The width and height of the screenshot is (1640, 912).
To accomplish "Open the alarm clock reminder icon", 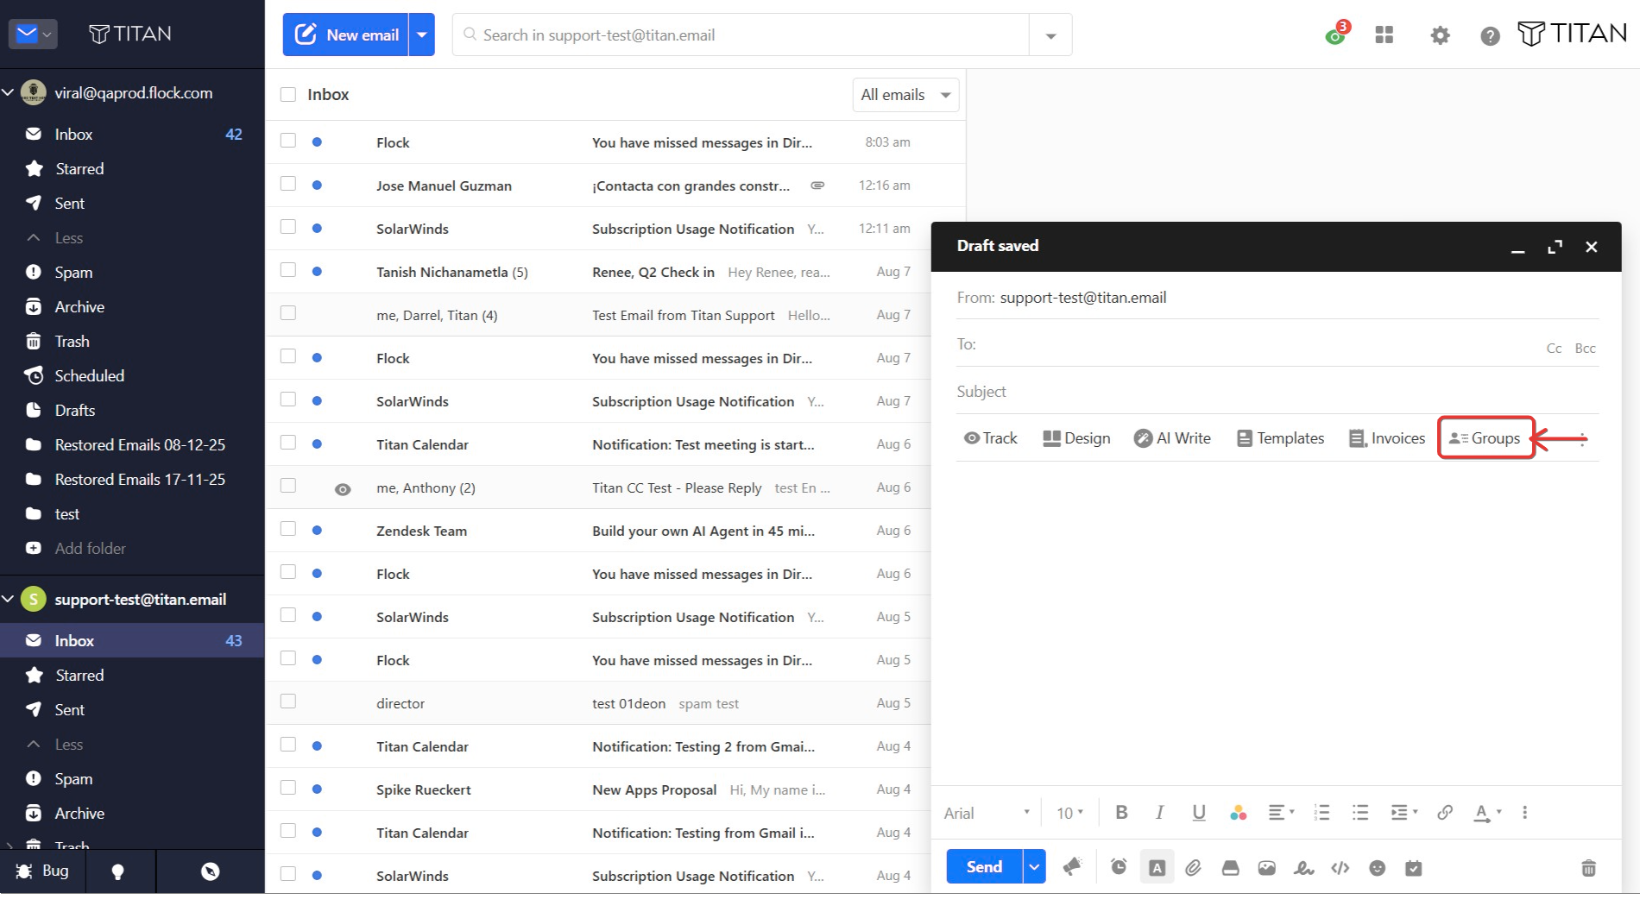I will click(x=1119, y=867).
